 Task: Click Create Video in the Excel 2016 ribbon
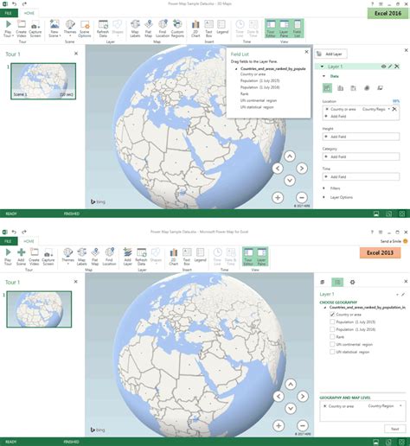point(21,29)
